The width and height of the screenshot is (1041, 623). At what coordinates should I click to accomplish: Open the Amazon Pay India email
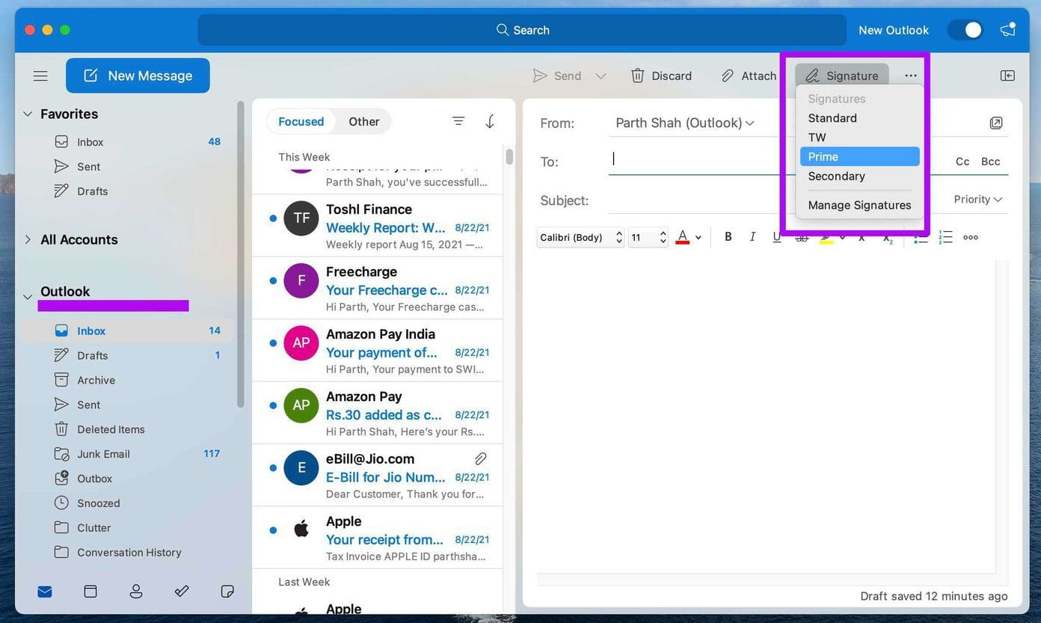[x=378, y=351]
